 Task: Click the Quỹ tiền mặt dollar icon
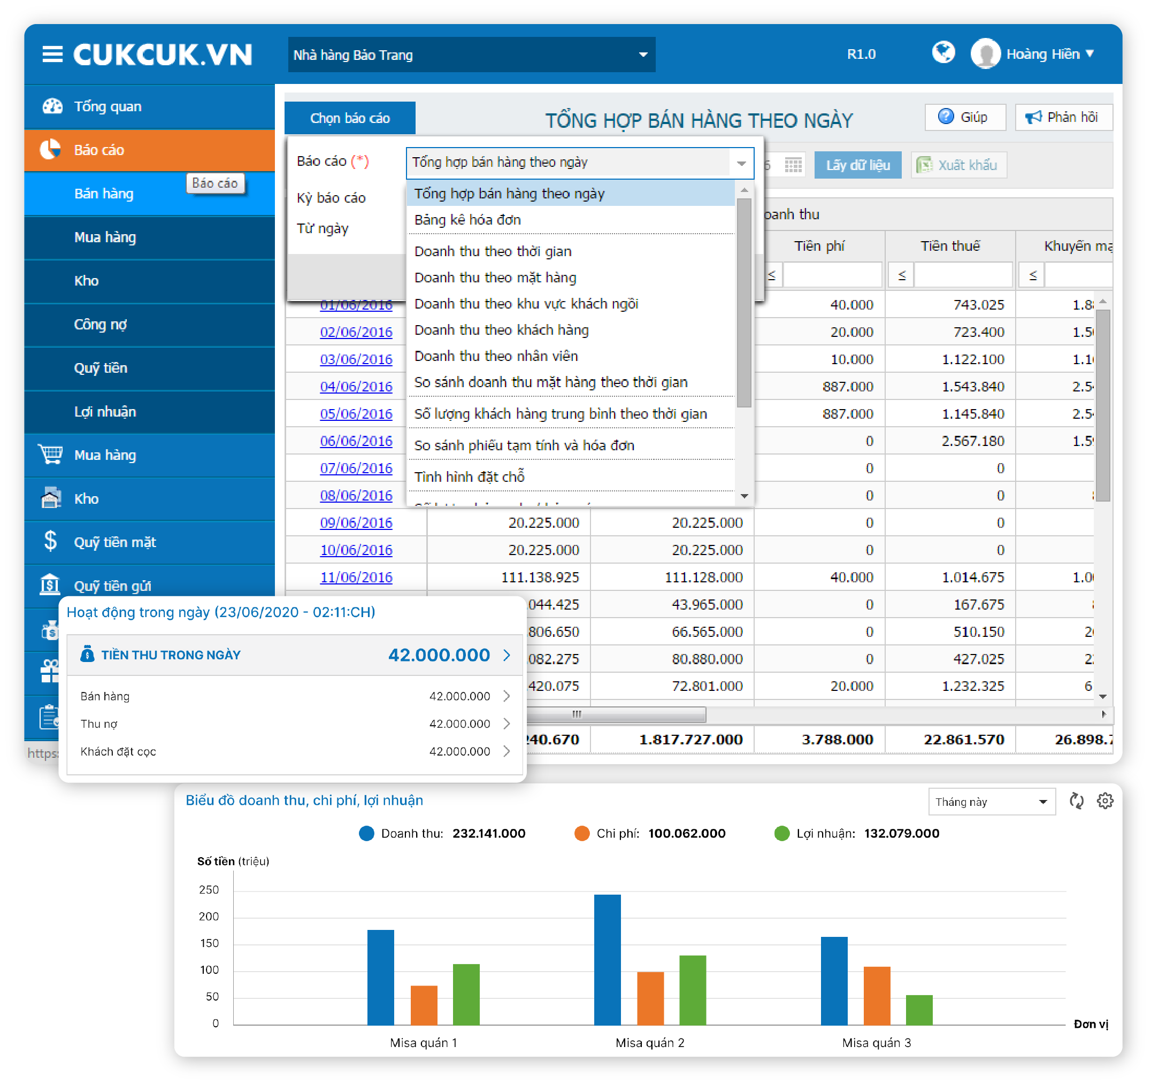point(51,542)
